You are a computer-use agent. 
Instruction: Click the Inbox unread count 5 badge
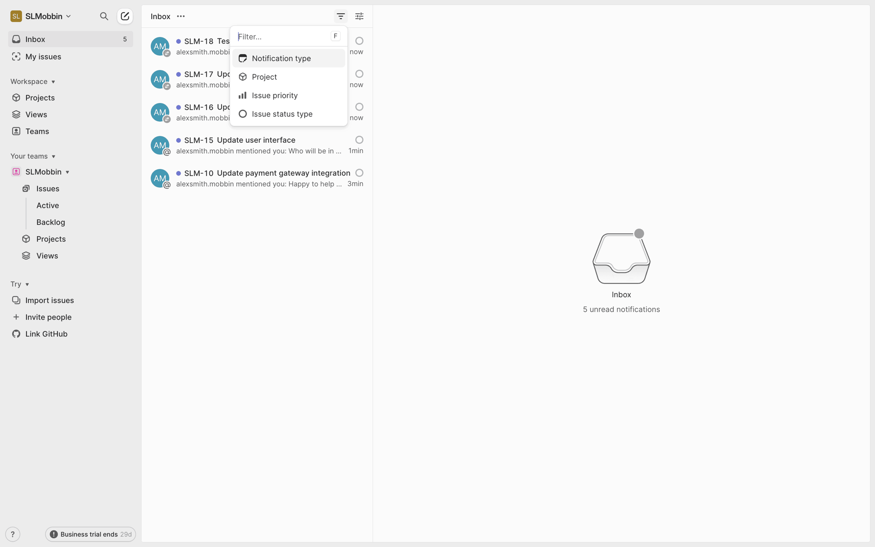pyautogui.click(x=125, y=39)
